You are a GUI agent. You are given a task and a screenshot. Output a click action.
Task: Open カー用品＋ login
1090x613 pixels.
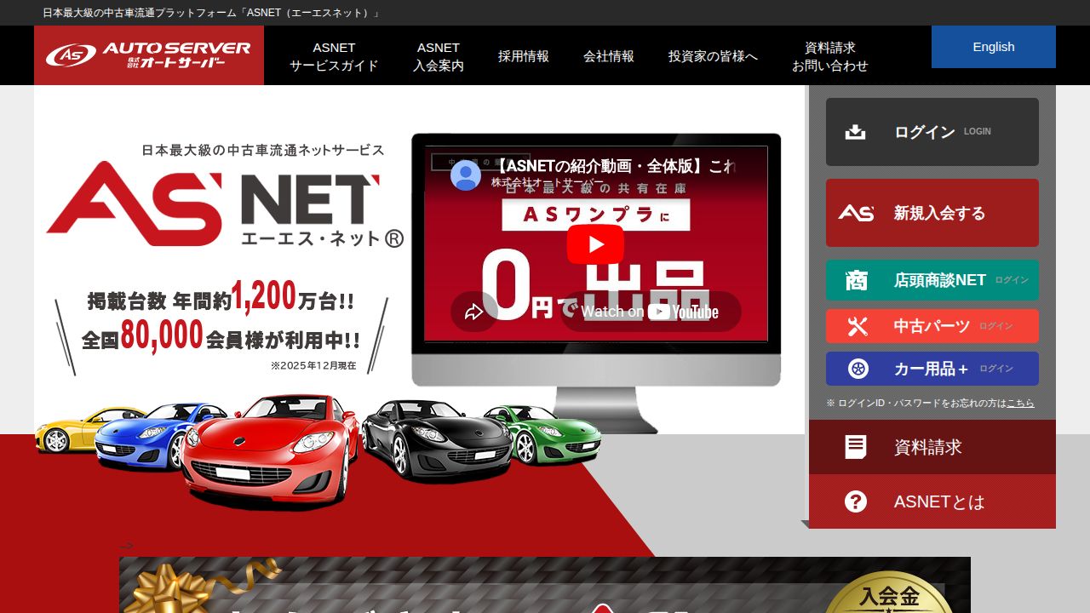tap(932, 369)
